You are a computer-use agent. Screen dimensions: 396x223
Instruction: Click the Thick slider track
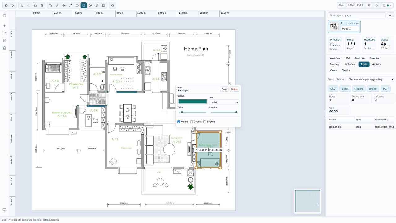tap(192, 112)
